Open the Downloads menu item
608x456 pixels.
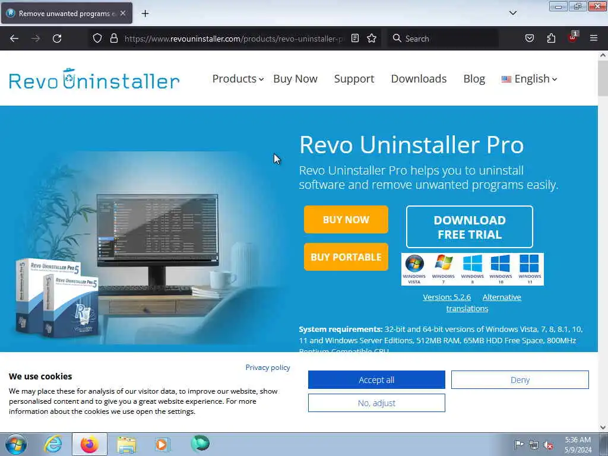419,79
